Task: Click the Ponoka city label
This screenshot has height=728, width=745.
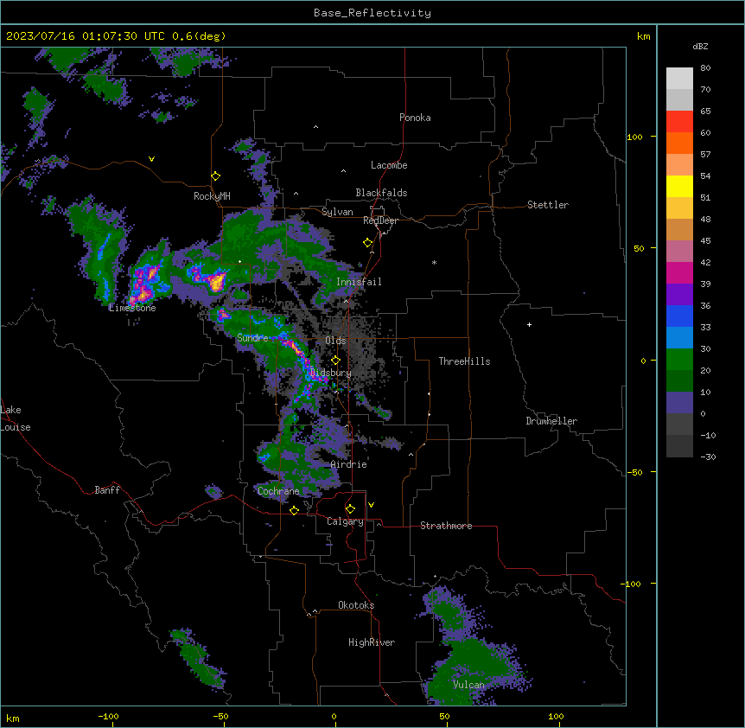Action: coord(415,118)
